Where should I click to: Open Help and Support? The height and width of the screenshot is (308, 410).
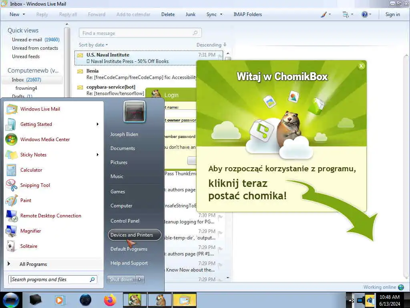click(129, 263)
